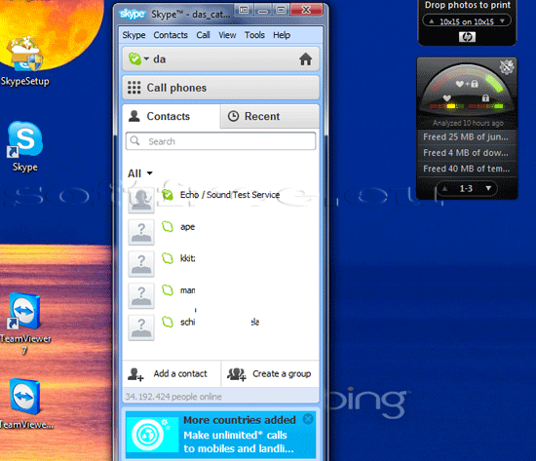The height and width of the screenshot is (461, 536).
Task: Open the lower TeamViewe... desktop icon
Action: (x=25, y=403)
